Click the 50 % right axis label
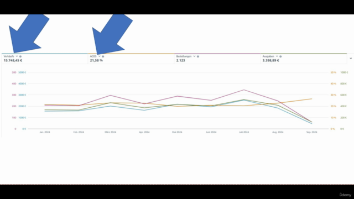Viewport: 354px width, 199px height. tap(333, 72)
